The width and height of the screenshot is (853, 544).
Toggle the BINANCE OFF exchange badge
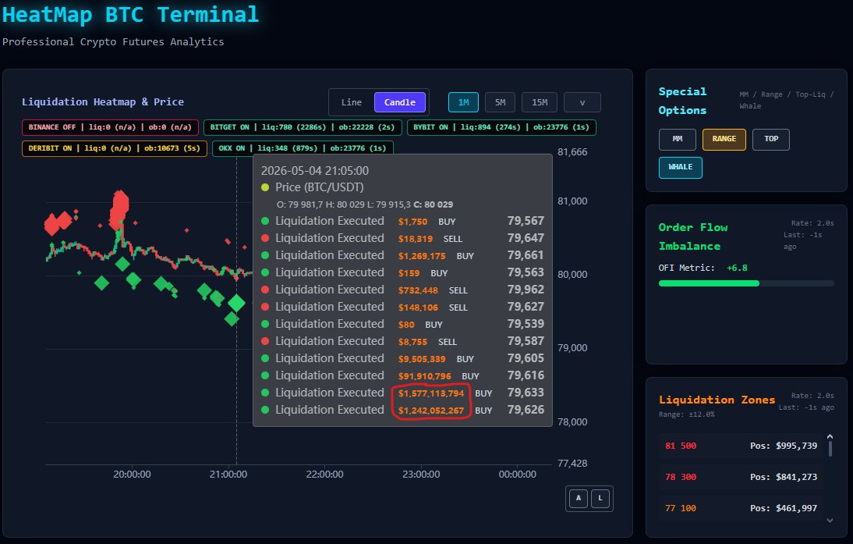[110, 127]
